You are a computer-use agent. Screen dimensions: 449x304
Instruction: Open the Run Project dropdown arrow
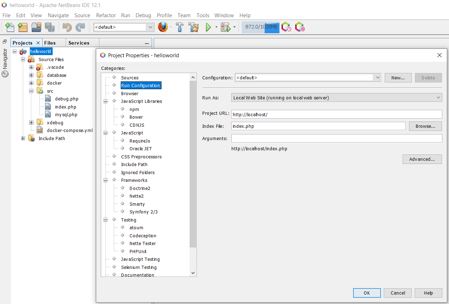point(216,27)
